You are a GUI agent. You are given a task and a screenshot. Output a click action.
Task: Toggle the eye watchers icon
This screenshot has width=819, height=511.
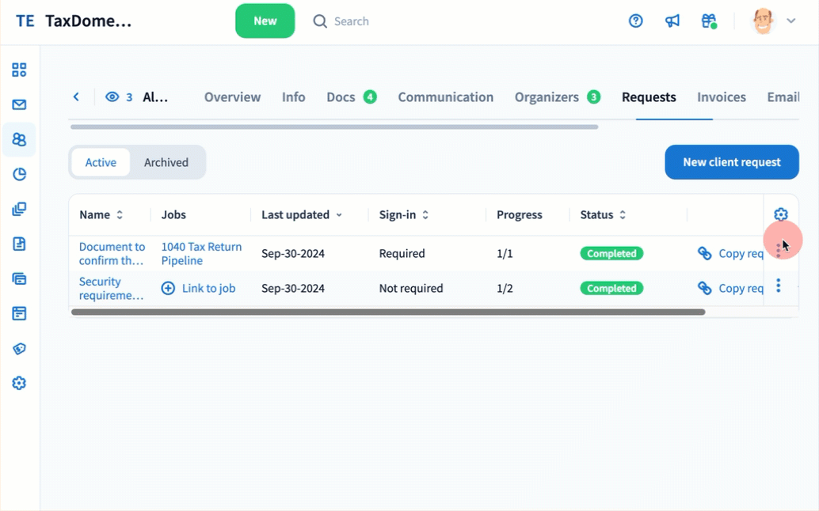tap(112, 97)
